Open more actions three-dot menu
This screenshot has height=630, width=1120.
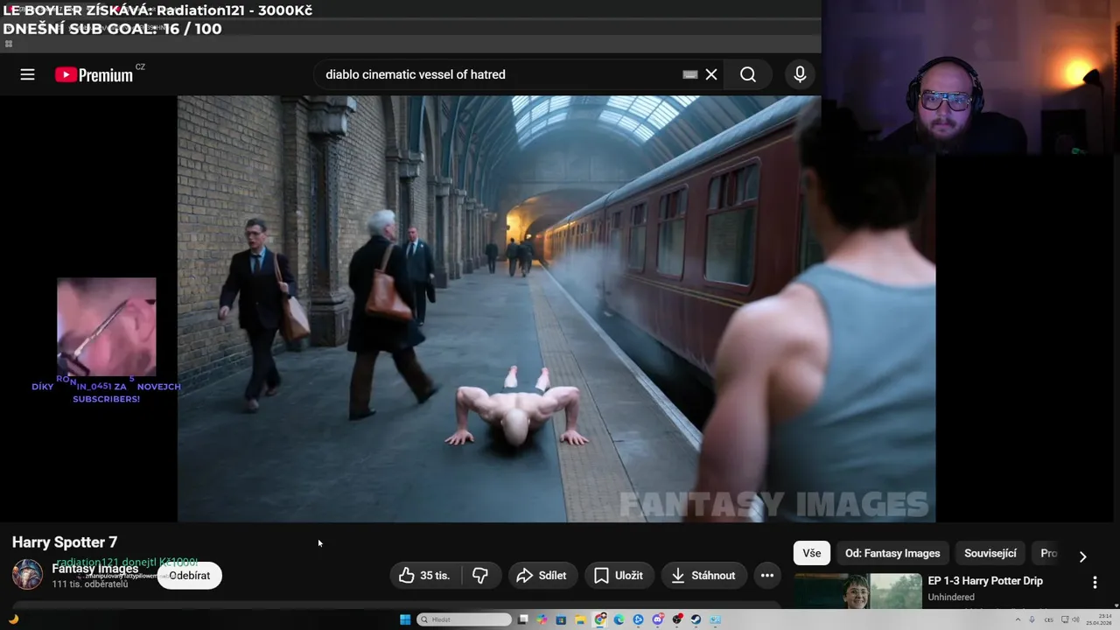pyautogui.click(x=766, y=575)
